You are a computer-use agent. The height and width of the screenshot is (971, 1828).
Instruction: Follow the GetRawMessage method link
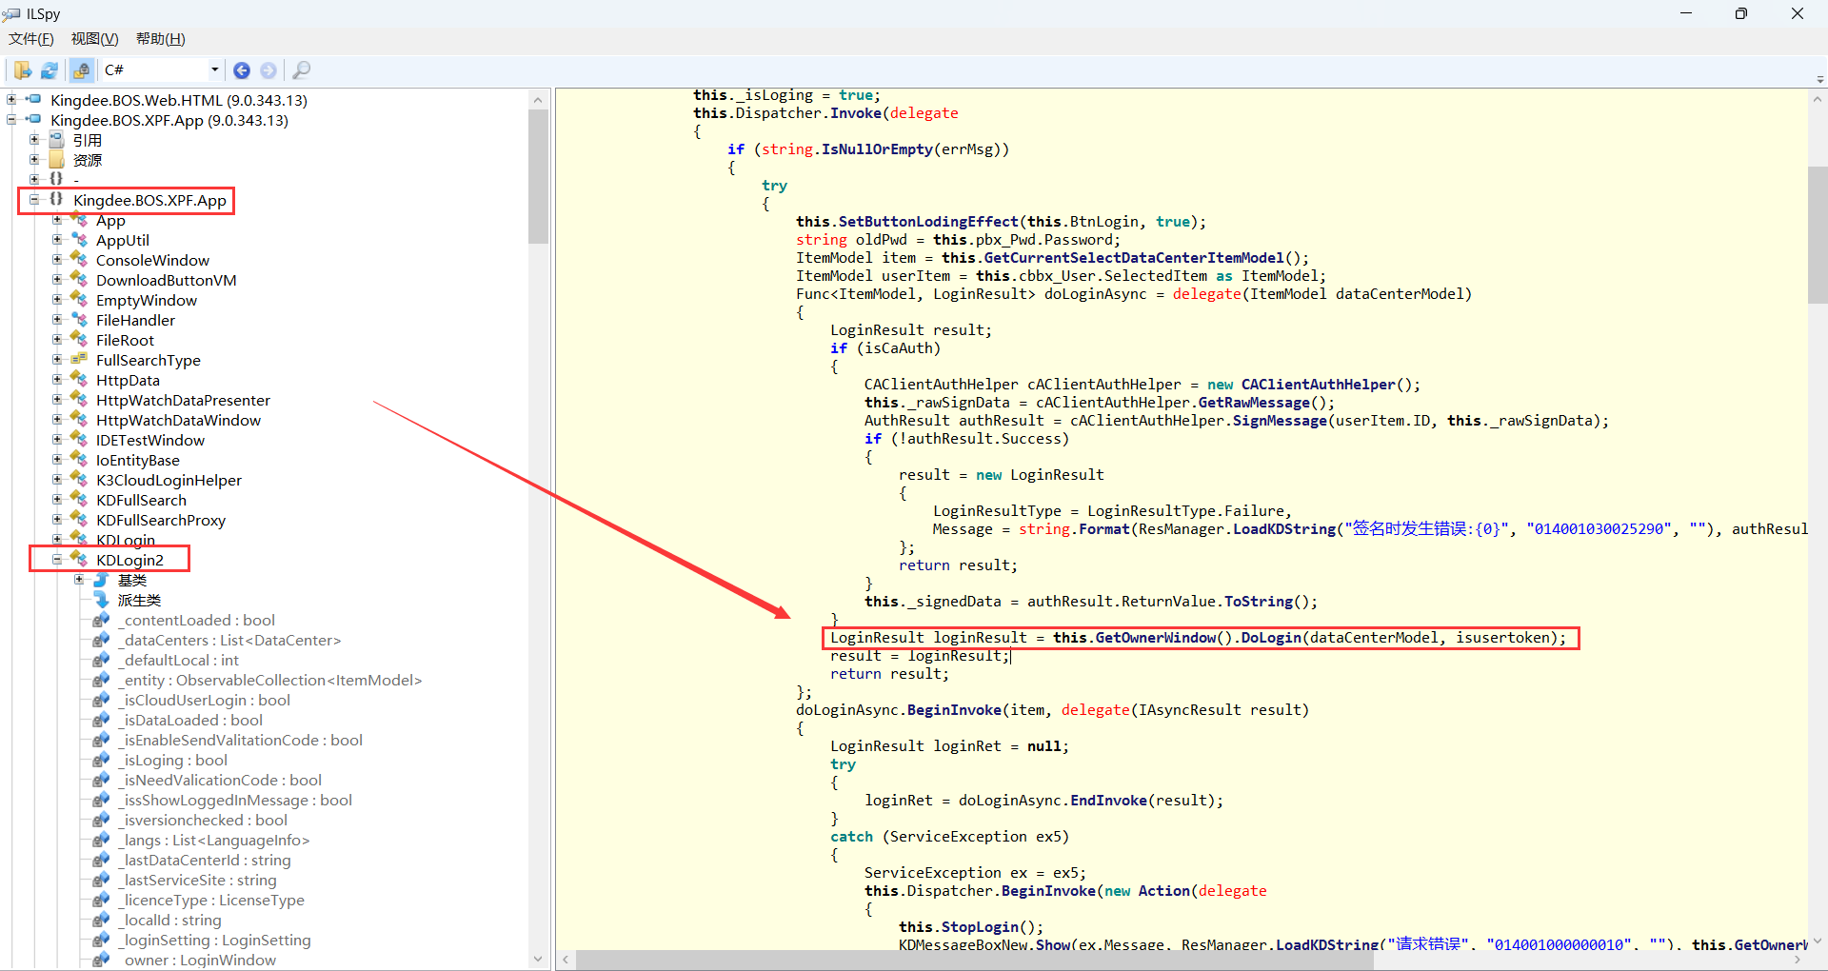(x=1254, y=403)
